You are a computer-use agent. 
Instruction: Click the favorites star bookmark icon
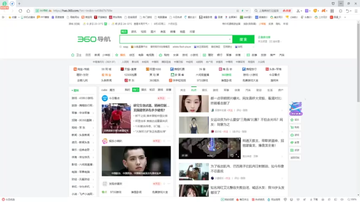[9, 17]
